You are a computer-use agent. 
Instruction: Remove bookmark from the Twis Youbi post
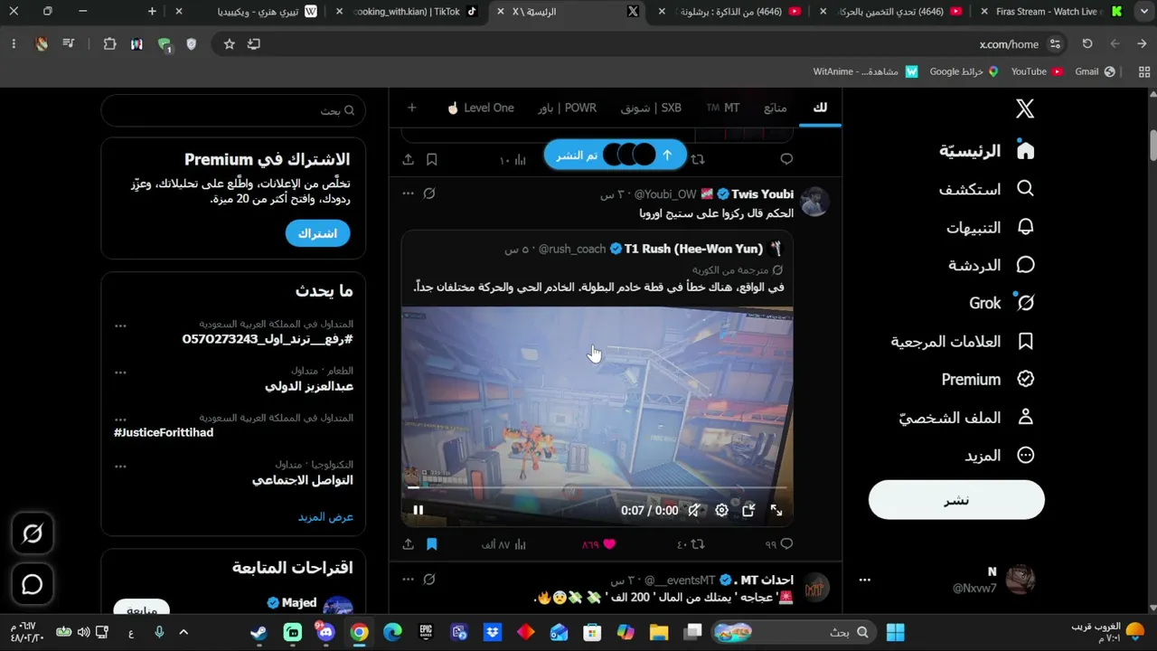coord(431,544)
